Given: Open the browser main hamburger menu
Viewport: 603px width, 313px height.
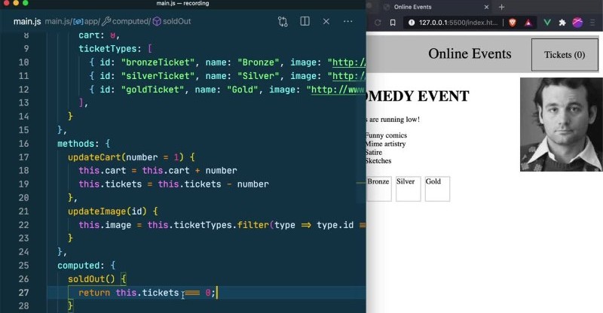Looking at the screenshot, I should [x=592, y=23].
